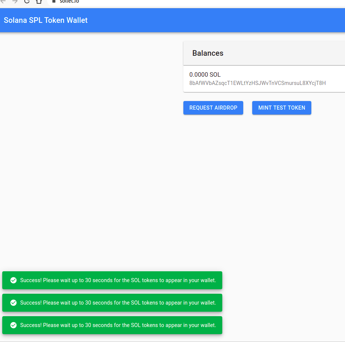Request a SOL airdrop

(213, 108)
